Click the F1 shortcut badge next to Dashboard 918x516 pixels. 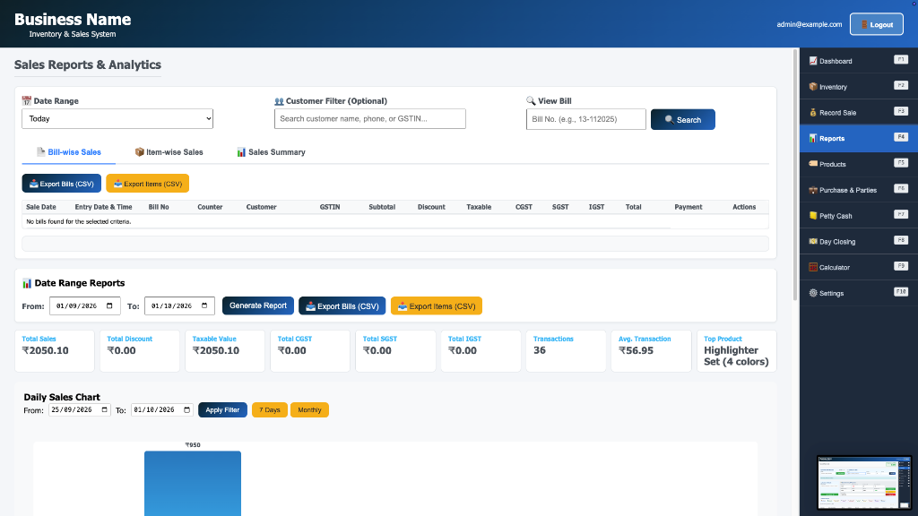click(x=901, y=59)
